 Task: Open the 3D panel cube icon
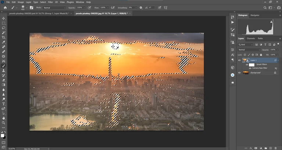pyautogui.click(x=232, y=68)
